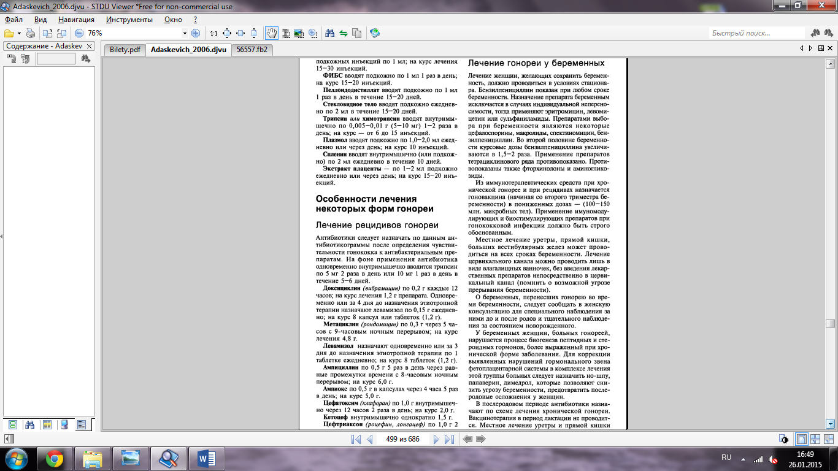The height and width of the screenshot is (471, 838).
Task: Click the globe settings icon in toolbar
Action: [x=375, y=33]
